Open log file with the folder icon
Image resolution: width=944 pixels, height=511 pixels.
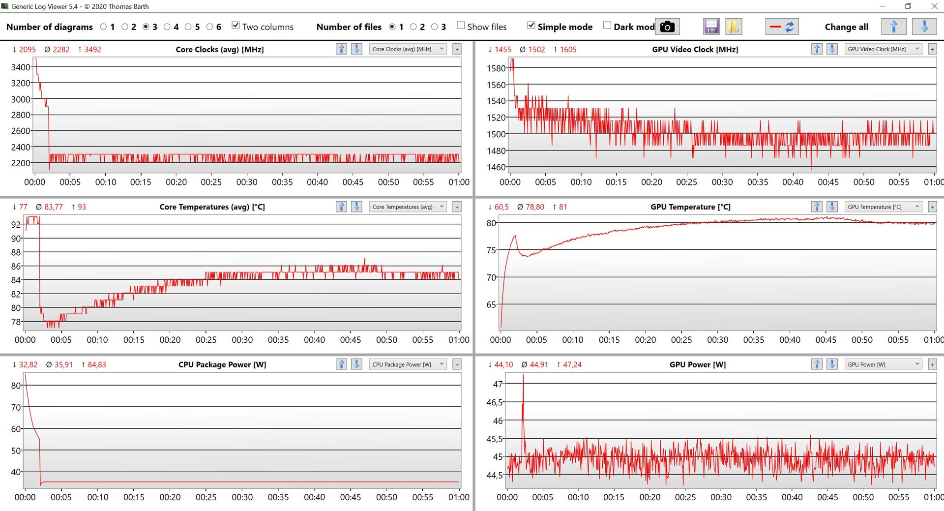click(x=733, y=27)
